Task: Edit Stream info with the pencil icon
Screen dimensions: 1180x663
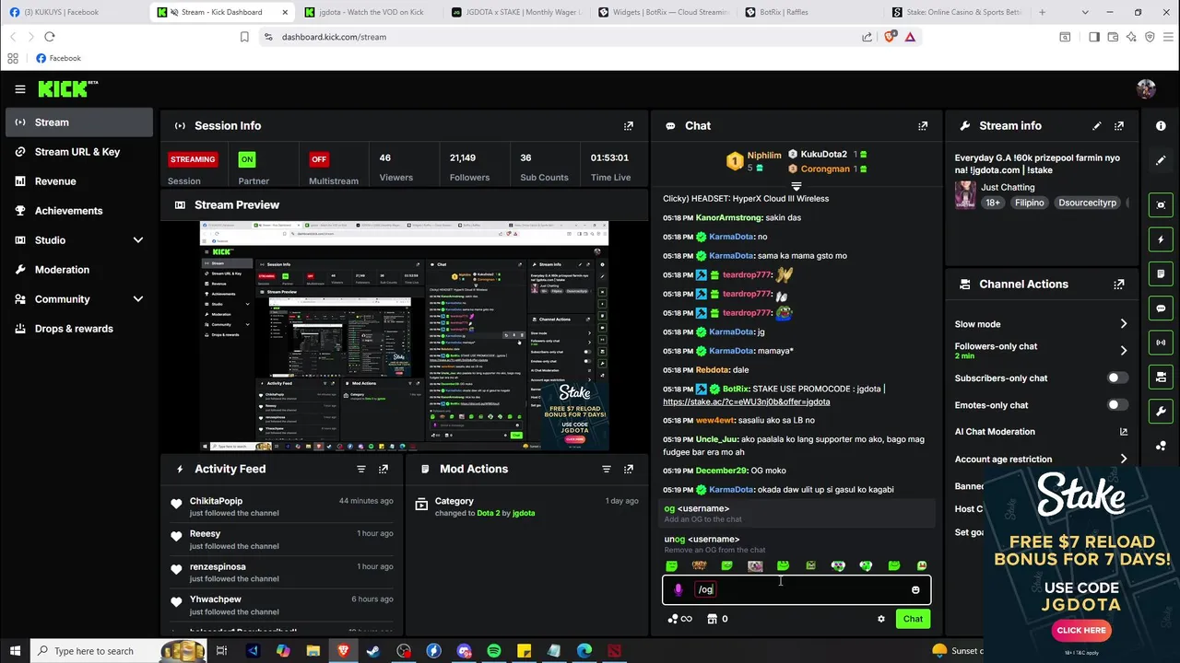Action: [x=1097, y=126]
